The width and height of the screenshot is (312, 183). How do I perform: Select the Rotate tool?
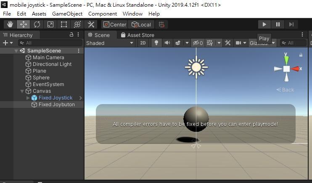(37, 24)
